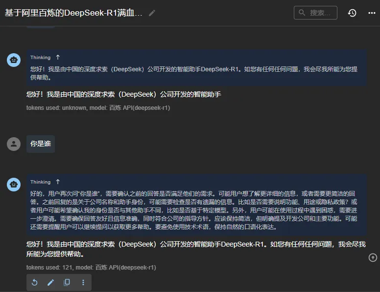This screenshot has width=380, height=292.
Task: Click the second thinking paragraph starting 好的，用户再次问
Action: click(193, 210)
